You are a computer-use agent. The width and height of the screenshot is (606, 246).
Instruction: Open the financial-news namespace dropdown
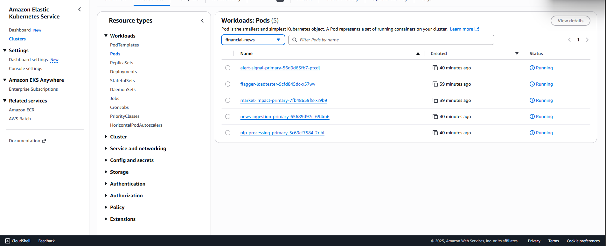coord(253,40)
